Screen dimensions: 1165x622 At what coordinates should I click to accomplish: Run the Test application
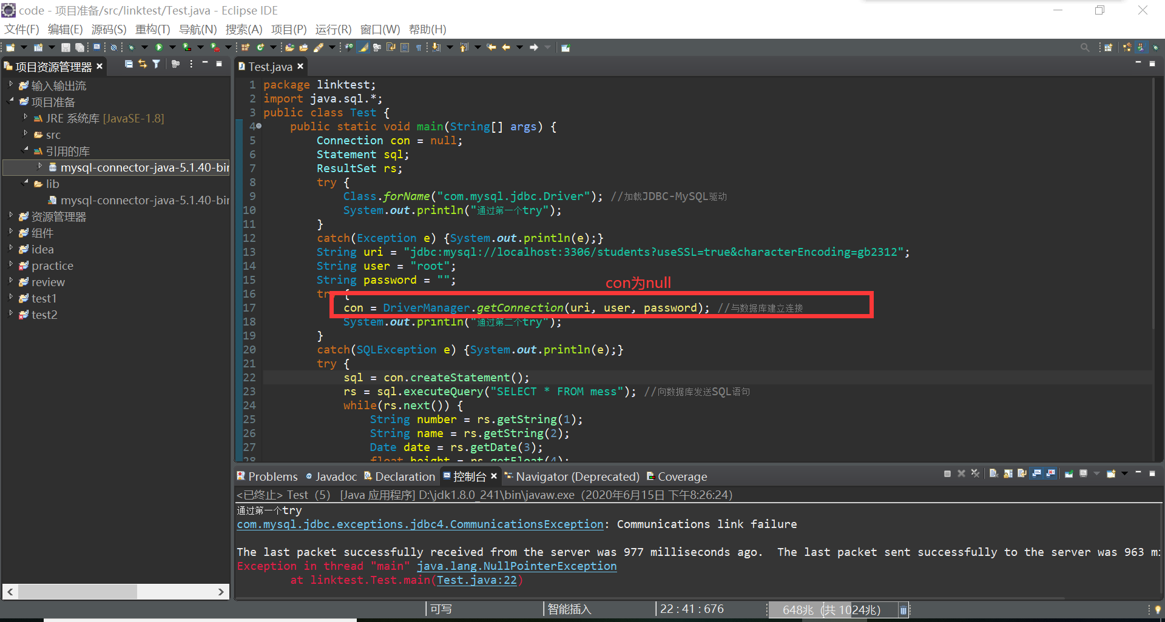[x=158, y=47]
